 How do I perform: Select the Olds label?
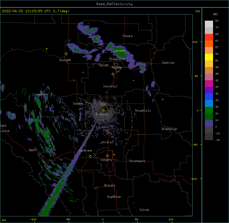tap(103, 104)
